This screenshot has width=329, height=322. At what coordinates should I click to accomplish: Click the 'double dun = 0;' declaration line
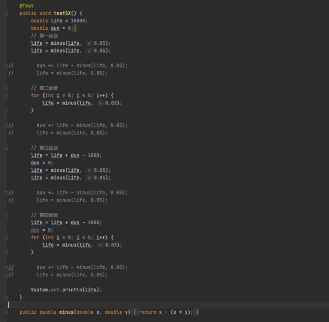(52, 28)
